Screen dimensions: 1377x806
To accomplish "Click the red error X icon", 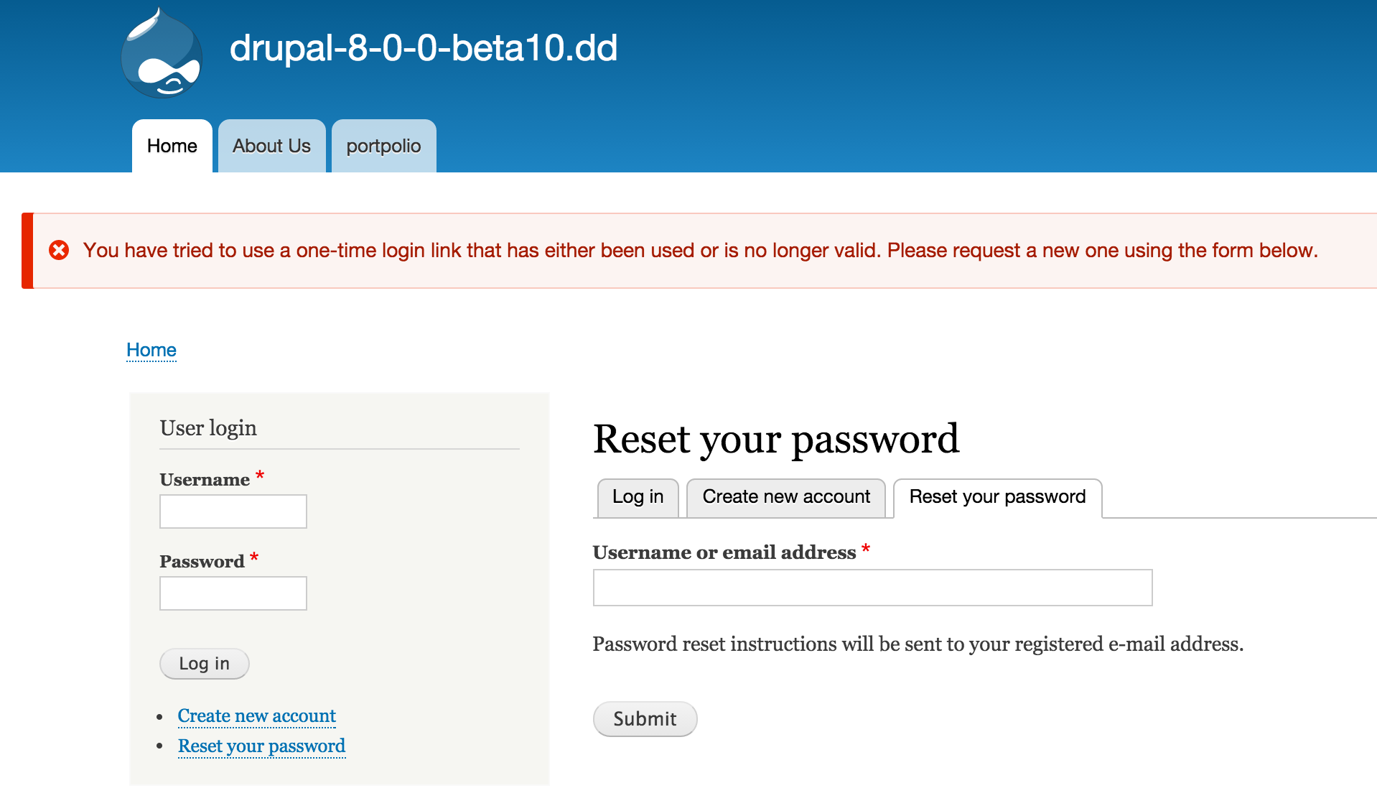I will point(60,249).
